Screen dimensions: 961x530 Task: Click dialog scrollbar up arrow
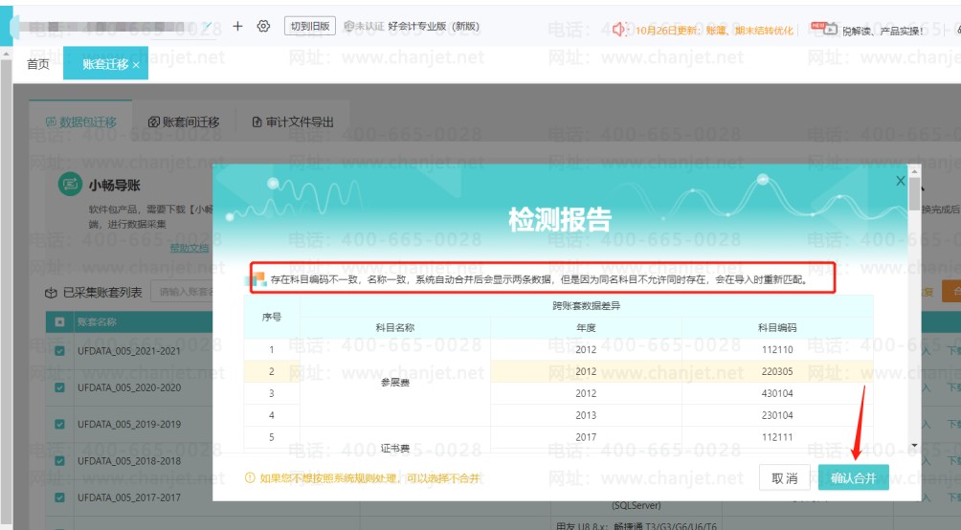[914, 170]
